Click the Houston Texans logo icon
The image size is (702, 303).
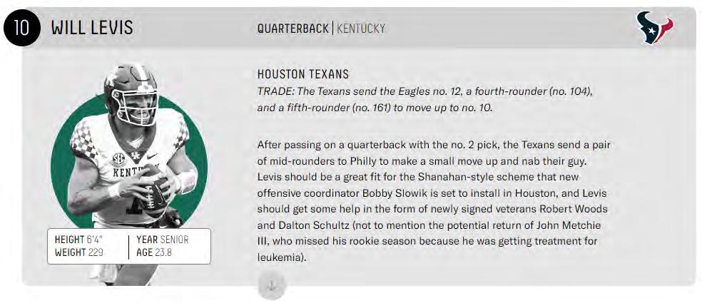[655, 28]
